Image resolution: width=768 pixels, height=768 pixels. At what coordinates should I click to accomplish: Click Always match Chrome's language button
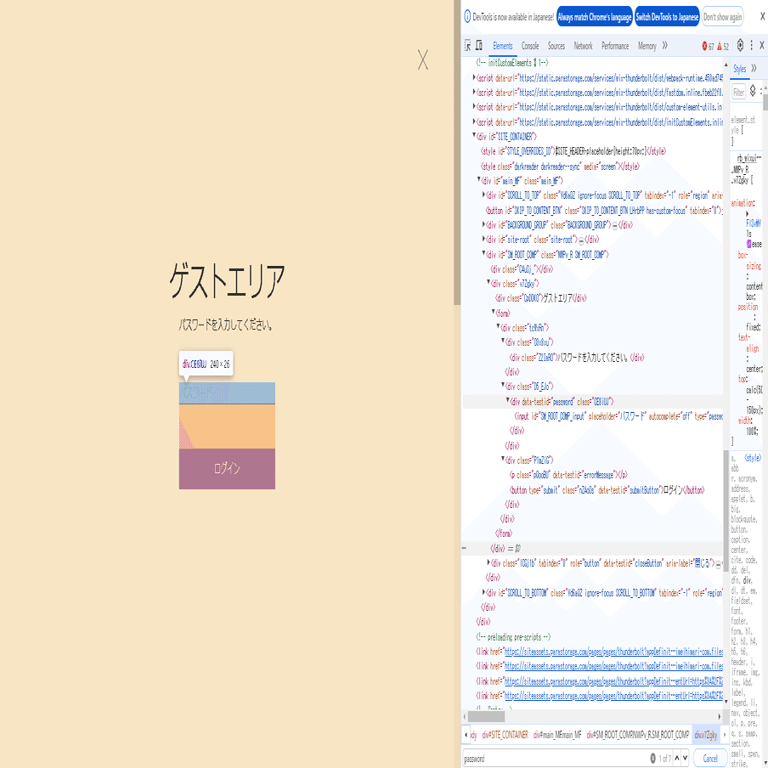595,17
